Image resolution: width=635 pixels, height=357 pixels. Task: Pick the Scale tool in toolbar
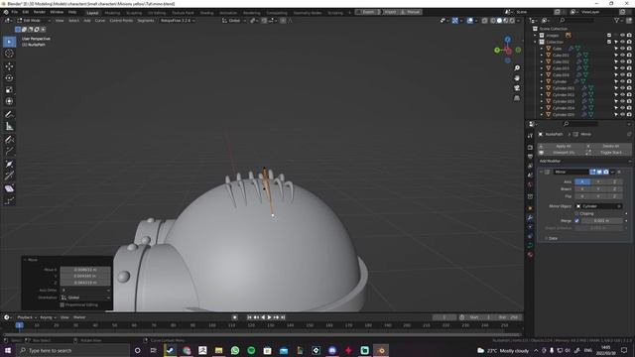tap(9, 89)
